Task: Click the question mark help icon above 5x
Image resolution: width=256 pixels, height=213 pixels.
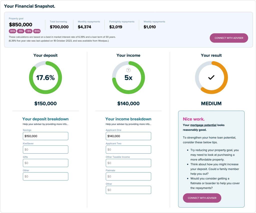Action: [x=128, y=70]
